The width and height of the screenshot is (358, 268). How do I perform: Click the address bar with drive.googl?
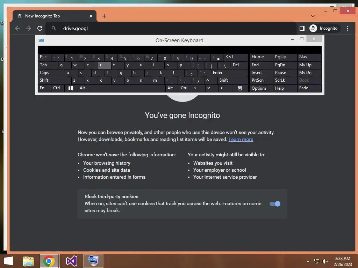click(171, 28)
